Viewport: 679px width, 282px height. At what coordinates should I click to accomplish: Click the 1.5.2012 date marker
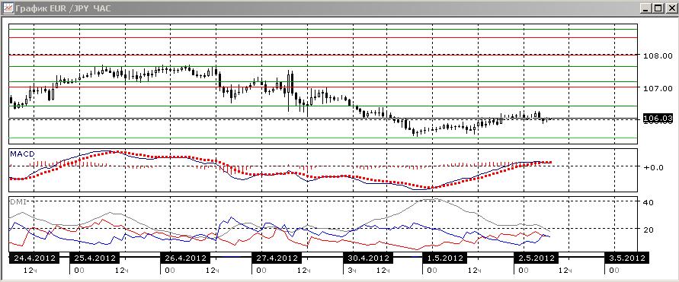click(444, 258)
